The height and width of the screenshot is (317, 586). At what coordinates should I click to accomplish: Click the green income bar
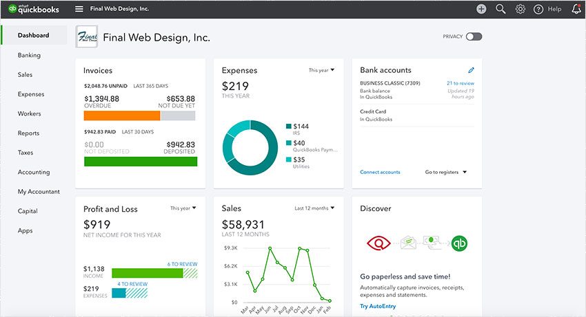coord(148,273)
